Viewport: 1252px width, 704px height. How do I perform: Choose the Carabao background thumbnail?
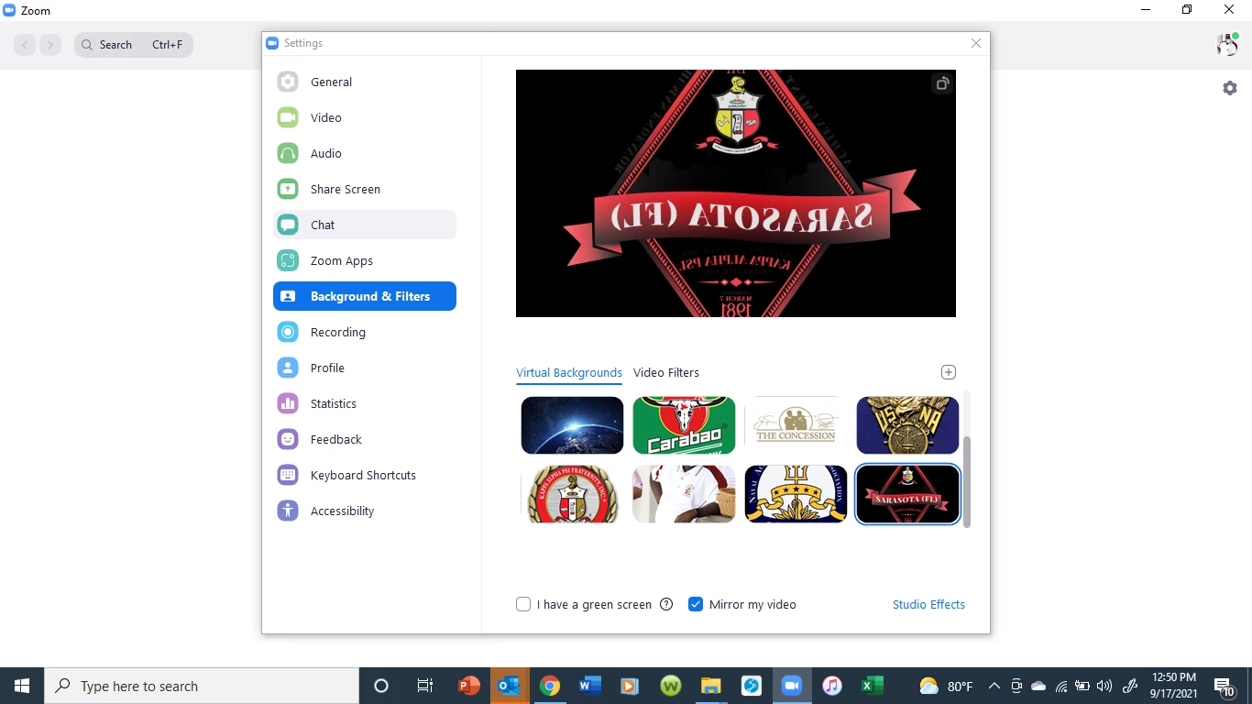click(x=684, y=425)
